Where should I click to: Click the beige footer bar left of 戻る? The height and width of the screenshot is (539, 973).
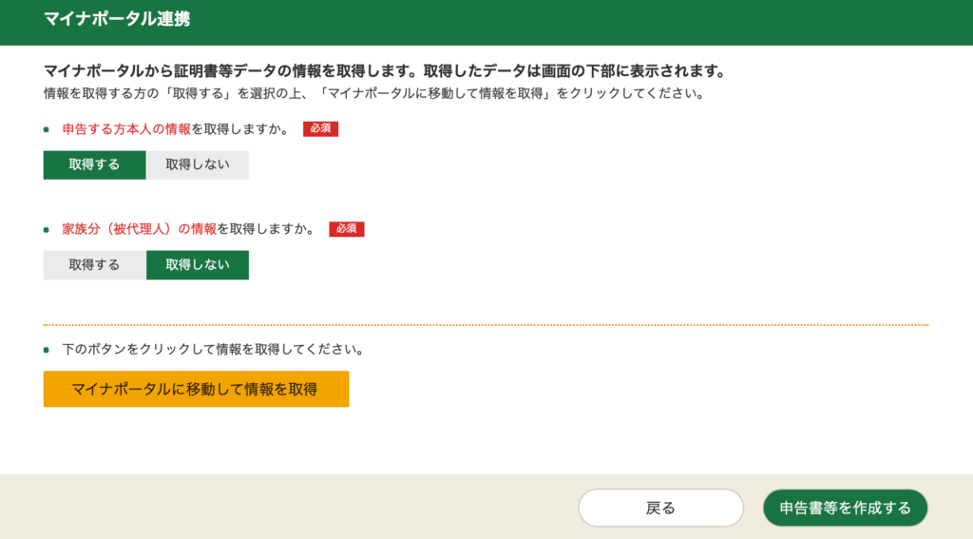285,508
